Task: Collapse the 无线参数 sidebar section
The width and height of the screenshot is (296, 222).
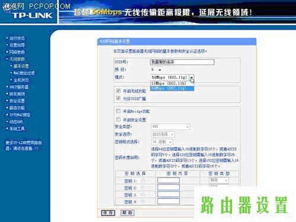Action: click(17, 59)
